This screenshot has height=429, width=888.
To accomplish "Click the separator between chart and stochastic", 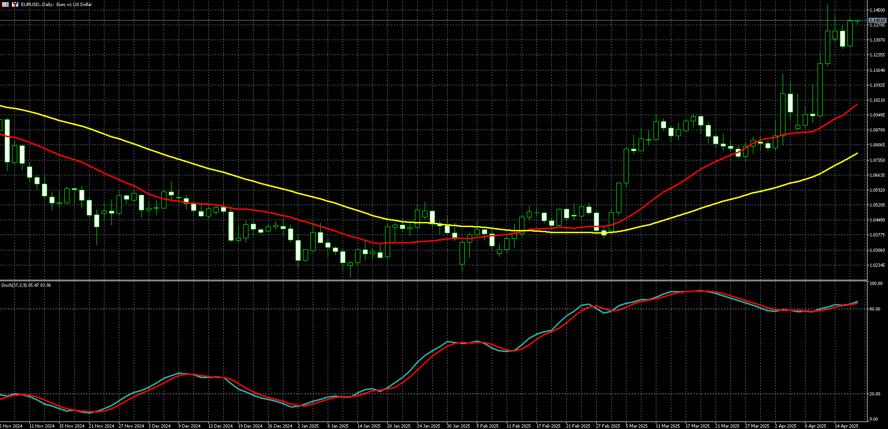I will pyautogui.click(x=434, y=280).
